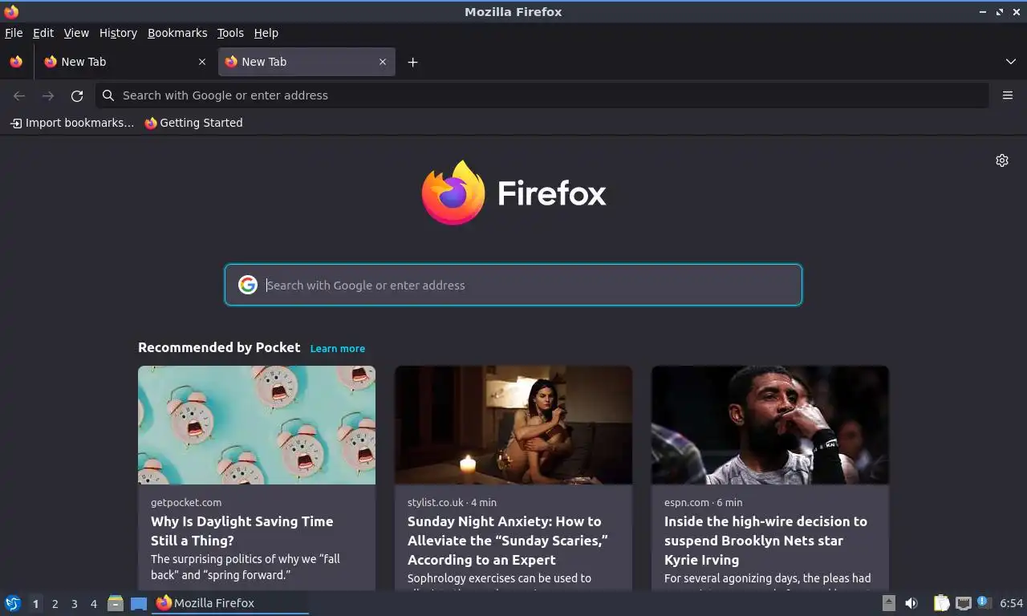The image size is (1027, 616).
Task: Open "Why Is Daylight Saving Time" headline
Action: 242,531
